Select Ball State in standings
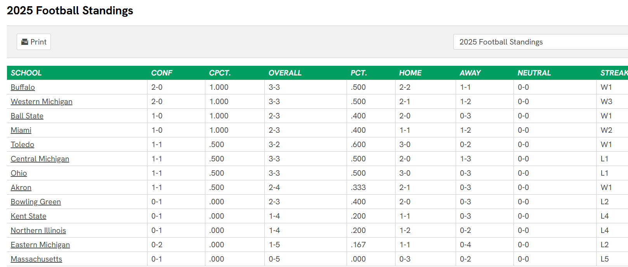Image resolution: width=628 pixels, height=267 pixels. [27, 116]
